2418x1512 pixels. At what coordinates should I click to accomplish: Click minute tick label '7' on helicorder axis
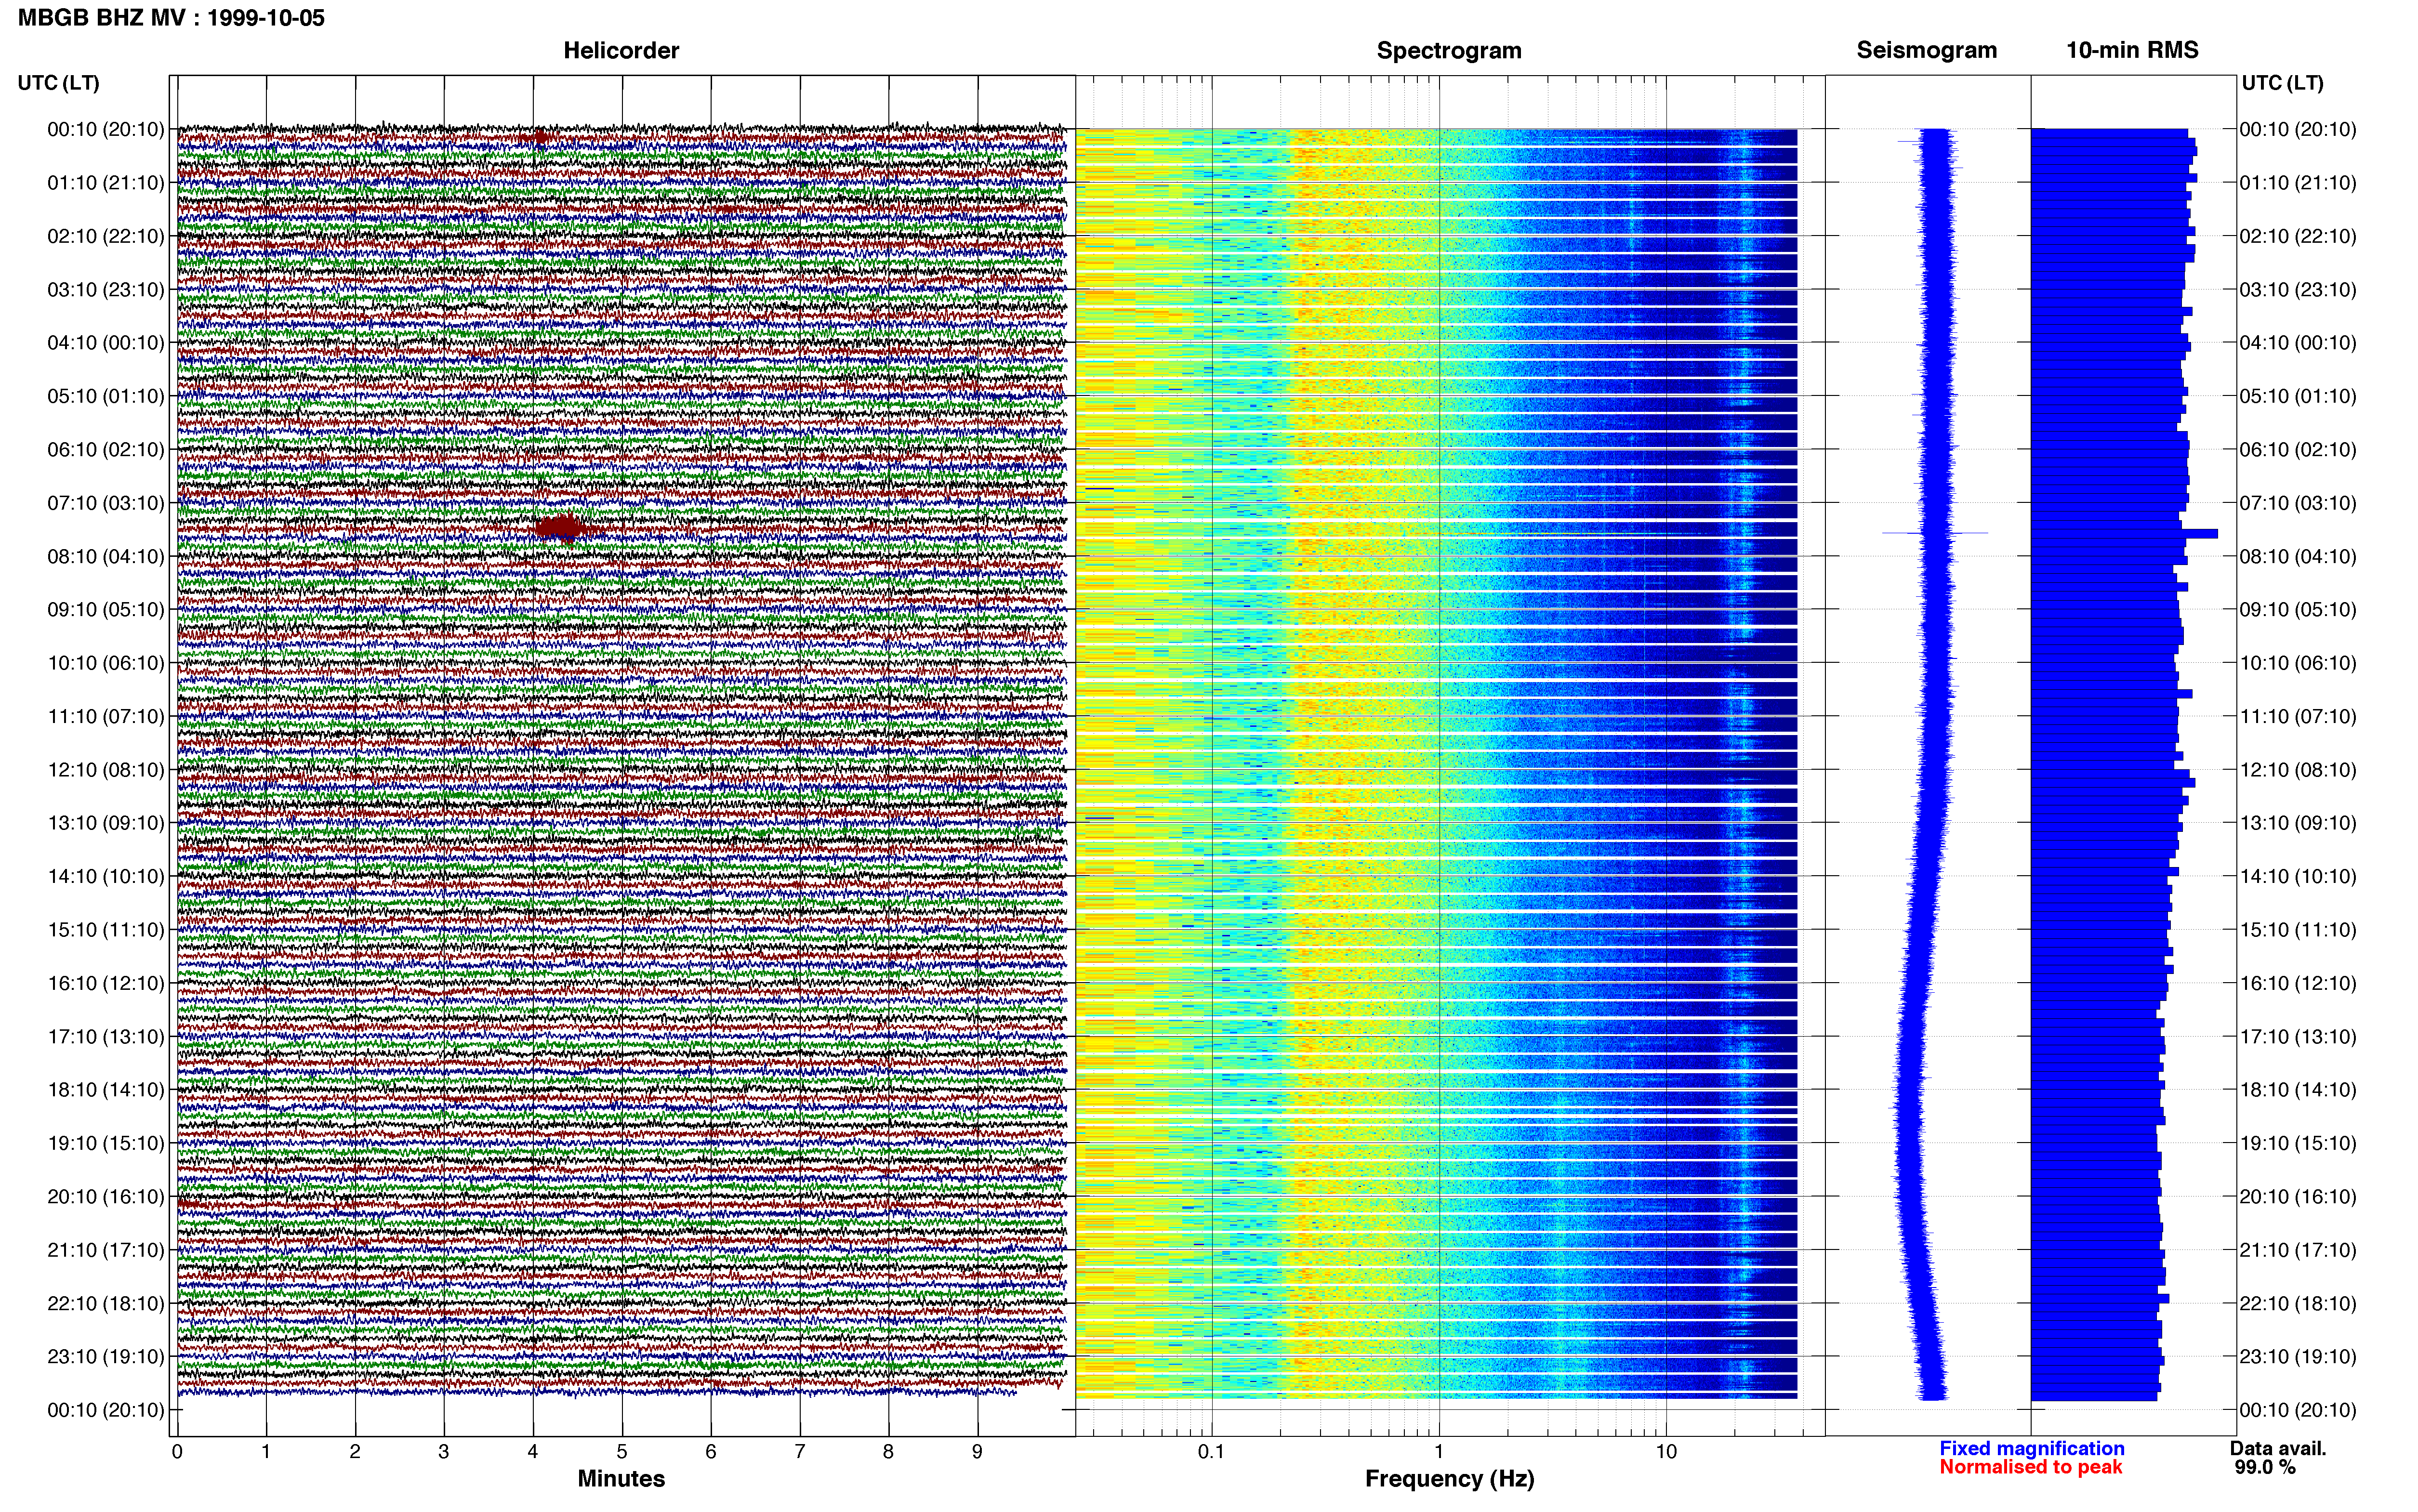click(800, 1452)
